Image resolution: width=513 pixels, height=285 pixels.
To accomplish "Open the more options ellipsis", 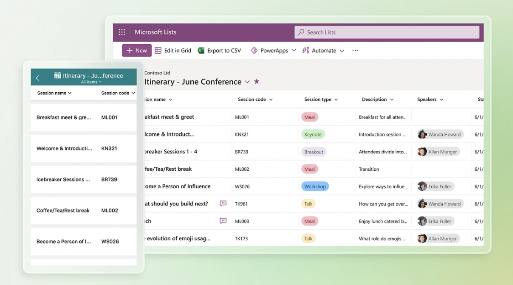I will (x=355, y=50).
